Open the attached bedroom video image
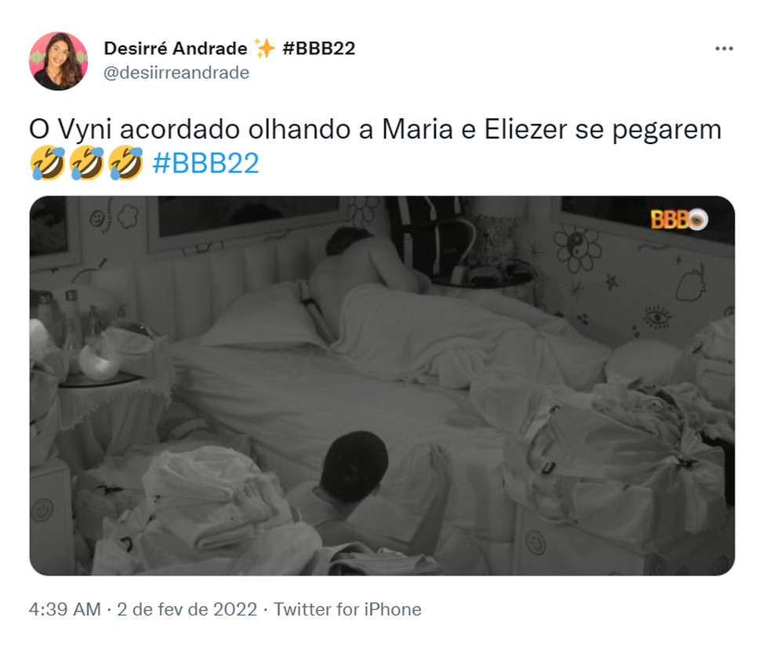The width and height of the screenshot is (784, 646). click(382, 385)
